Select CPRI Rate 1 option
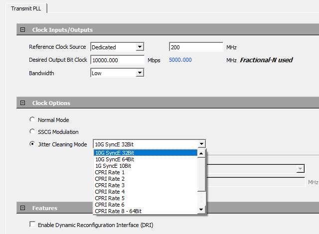This screenshot has height=234, width=319. click(x=110, y=172)
